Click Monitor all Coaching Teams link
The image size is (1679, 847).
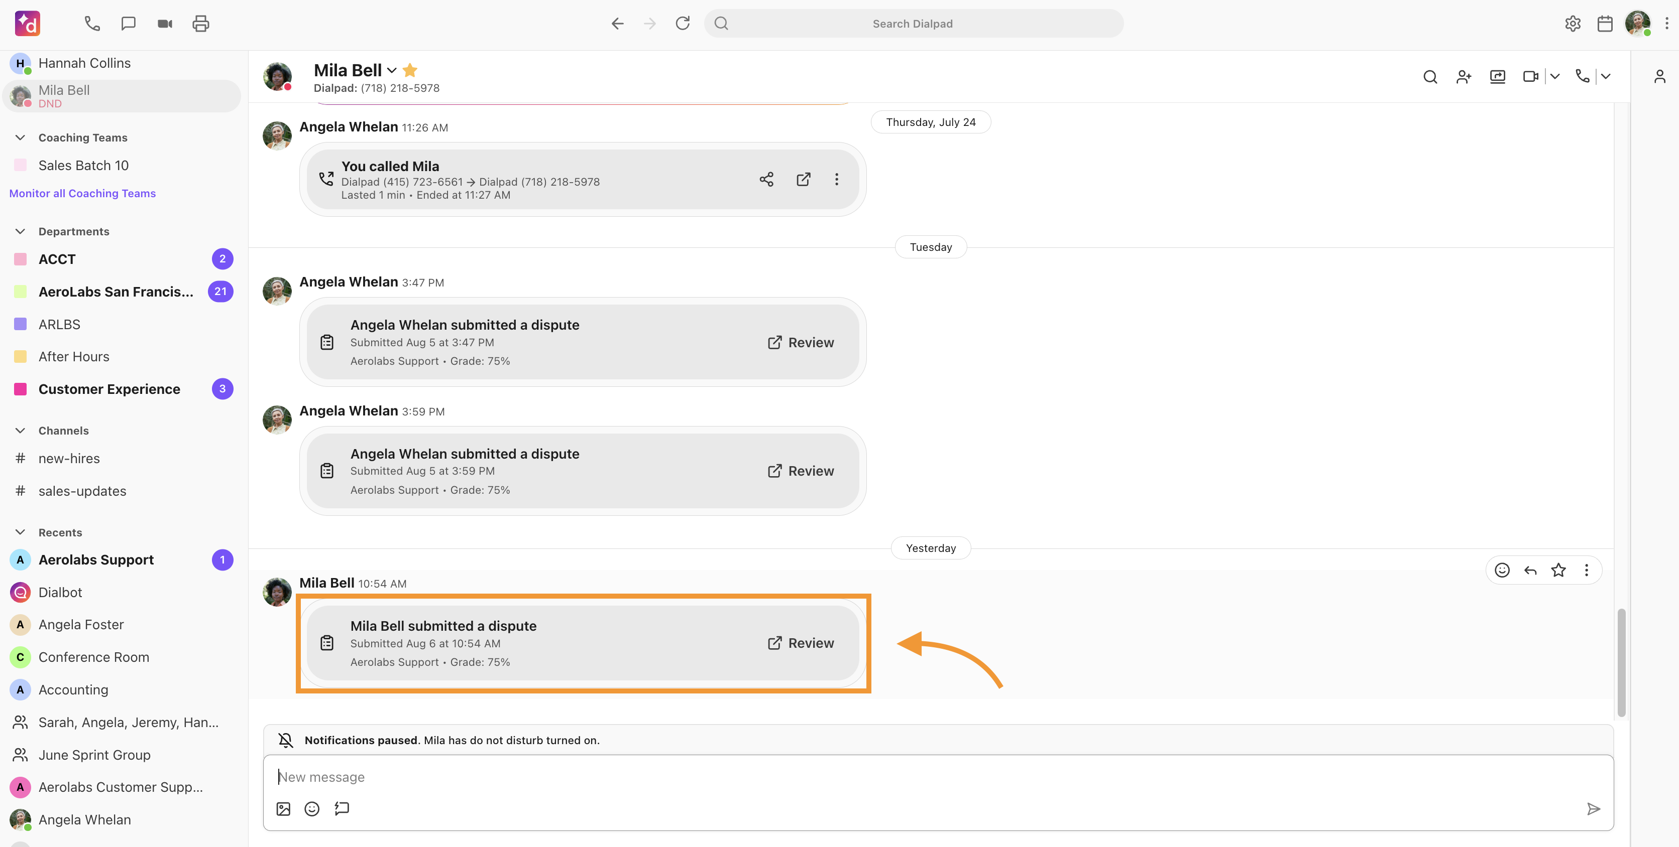coord(82,193)
